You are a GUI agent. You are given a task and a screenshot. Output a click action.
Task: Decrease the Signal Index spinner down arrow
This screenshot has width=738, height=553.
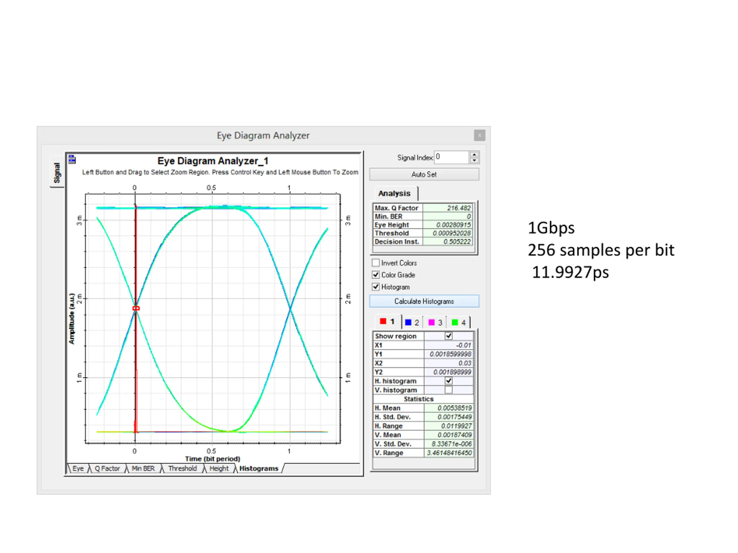click(x=474, y=161)
